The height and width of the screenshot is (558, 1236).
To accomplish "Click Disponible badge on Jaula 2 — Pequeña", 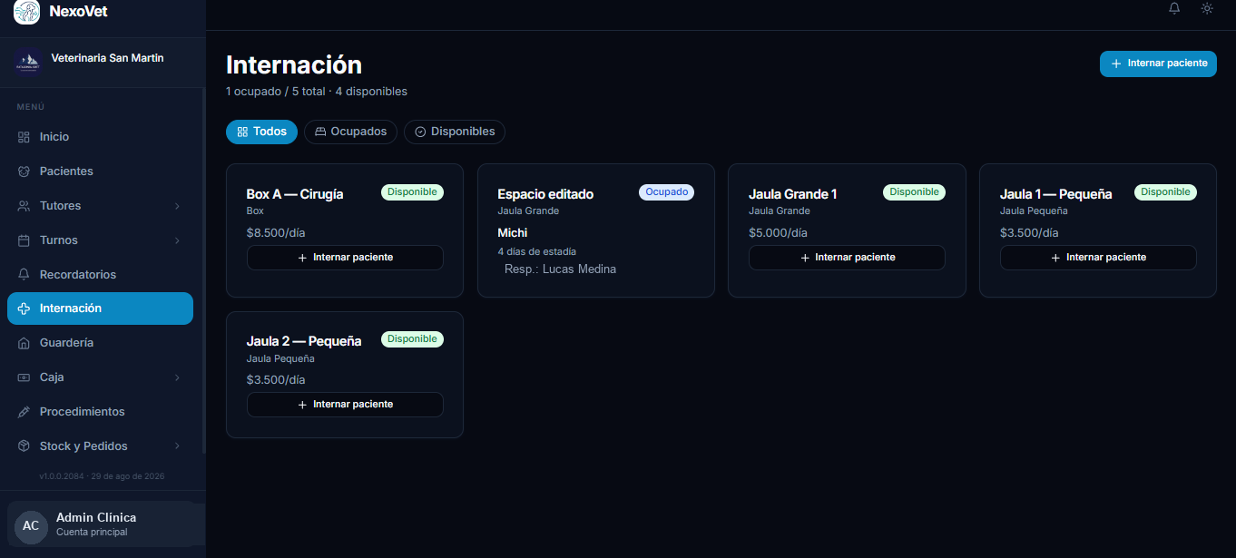I will point(412,339).
